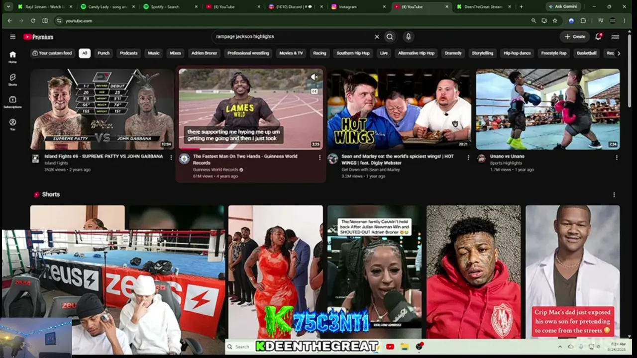Unmute the Fastest Man preview video
The width and height of the screenshot is (637, 358).
[x=314, y=77]
